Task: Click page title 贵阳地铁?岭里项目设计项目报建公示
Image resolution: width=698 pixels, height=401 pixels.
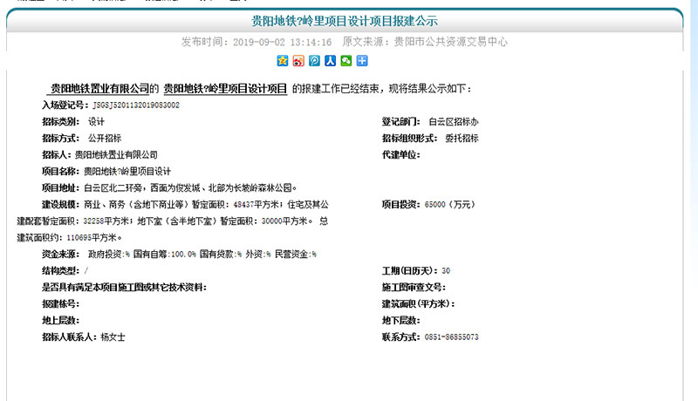Action: 345,21
